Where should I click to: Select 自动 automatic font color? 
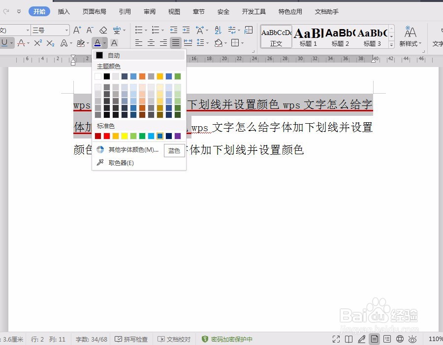(x=139, y=55)
